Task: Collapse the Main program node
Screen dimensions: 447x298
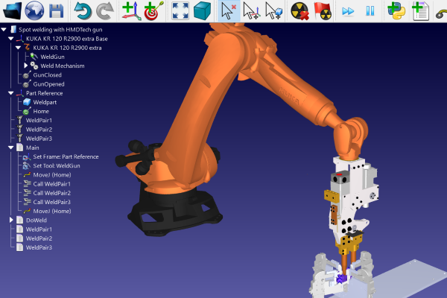Action: tap(10, 148)
